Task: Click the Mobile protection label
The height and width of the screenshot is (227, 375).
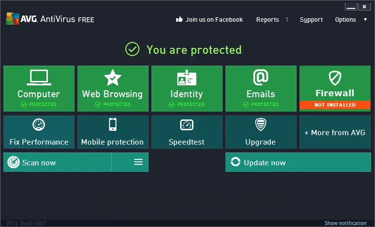Action: 112,142
